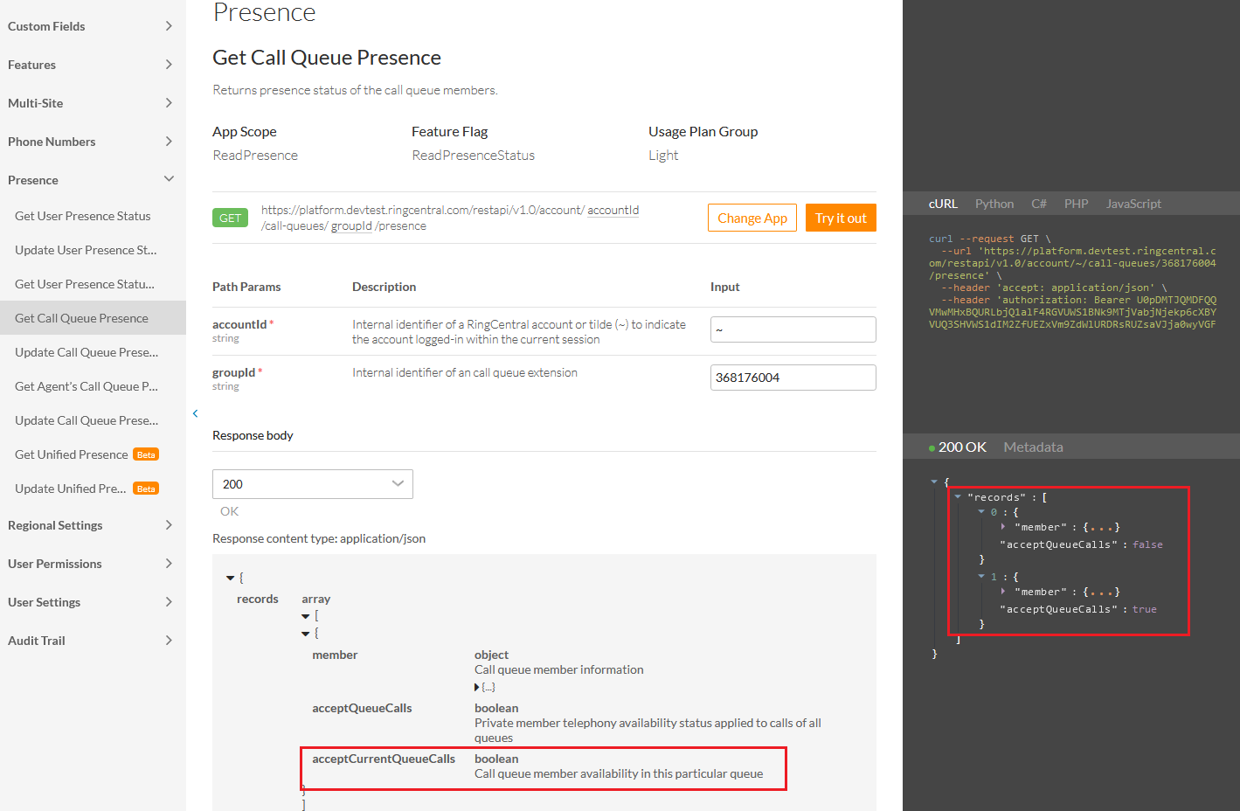
Task: Click the green GET method badge
Action: pyautogui.click(x=231, y=218)
